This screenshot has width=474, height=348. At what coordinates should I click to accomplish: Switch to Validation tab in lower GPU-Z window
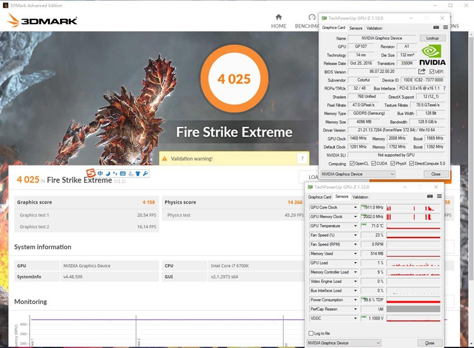(360, 197)
